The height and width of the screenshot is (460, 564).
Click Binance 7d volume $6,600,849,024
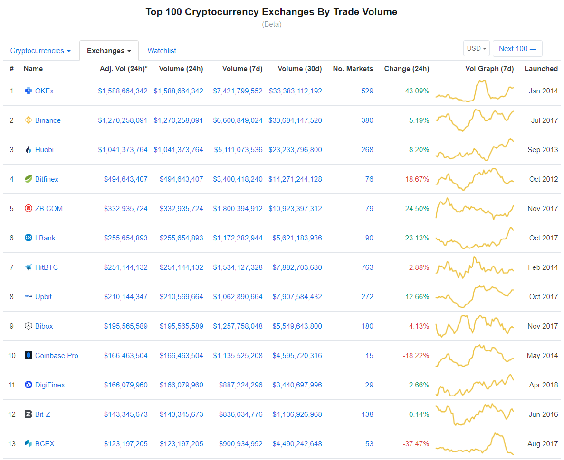tap(238, 120)
